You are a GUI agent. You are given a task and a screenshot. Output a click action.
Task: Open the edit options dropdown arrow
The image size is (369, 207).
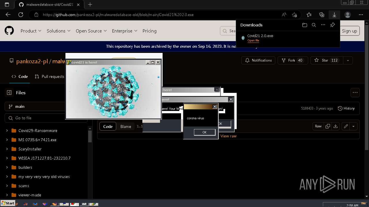(x=353, y=126)
